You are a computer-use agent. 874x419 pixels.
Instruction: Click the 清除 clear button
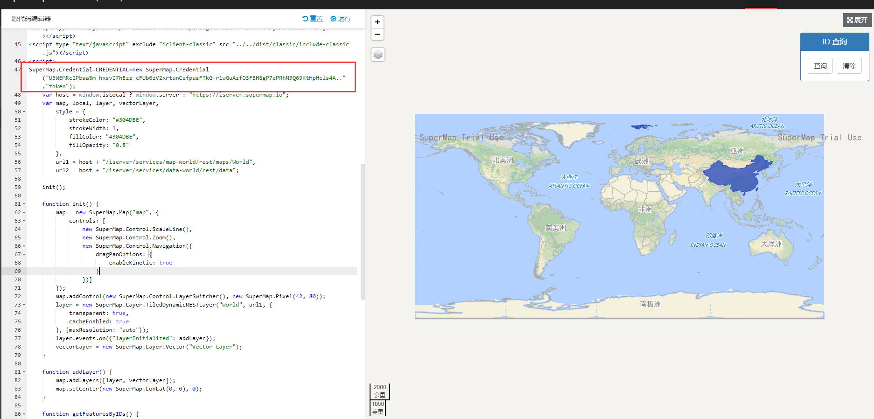point(849,66)
